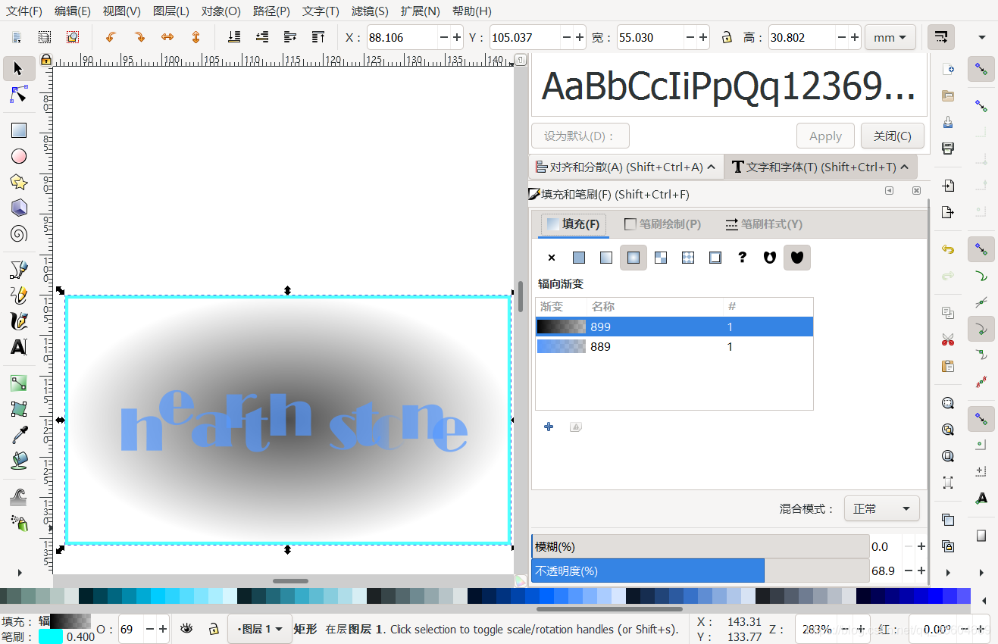Viewport: 998px width, 644px height.
Task: Click the 模糊(%) blur slider
Action: pos(700,546)
